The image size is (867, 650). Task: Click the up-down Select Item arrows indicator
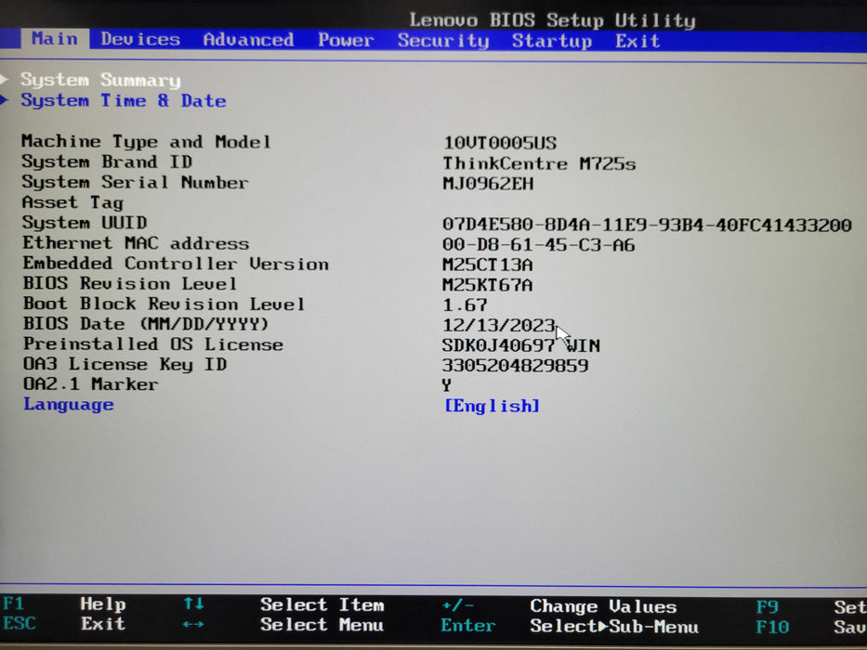(193, 604)
